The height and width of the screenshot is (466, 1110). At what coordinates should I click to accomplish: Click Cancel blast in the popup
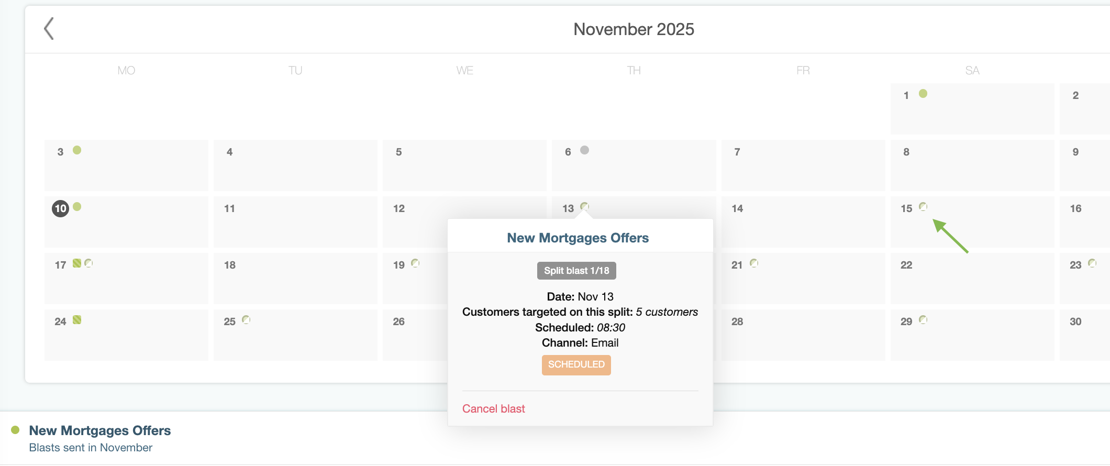coord(493,408)
